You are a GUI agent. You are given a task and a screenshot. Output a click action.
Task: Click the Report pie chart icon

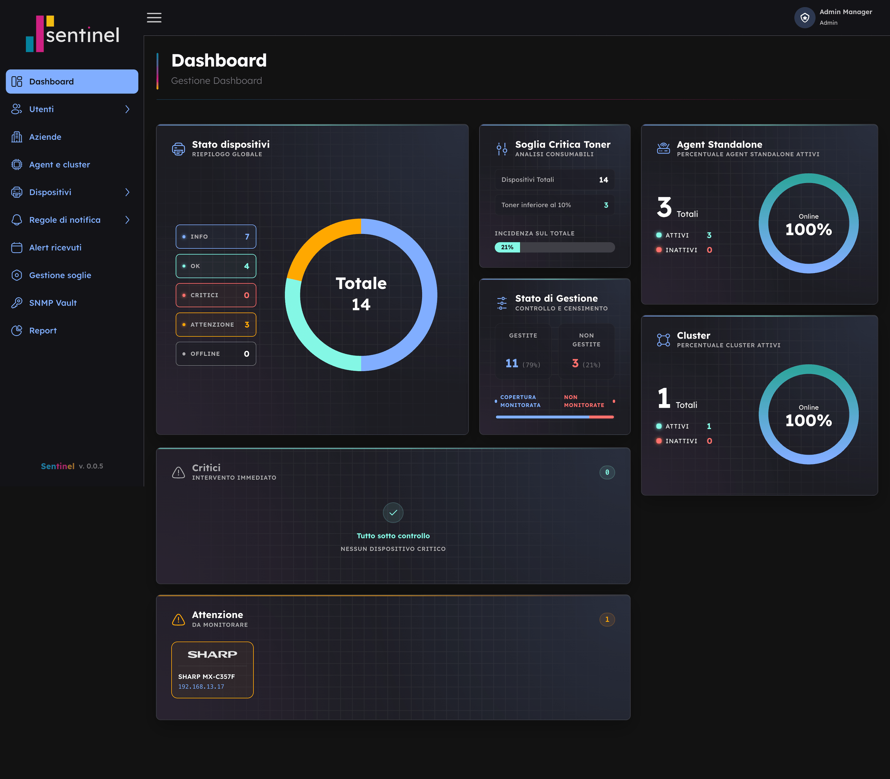pyautogui.click(x=17, y=330)
